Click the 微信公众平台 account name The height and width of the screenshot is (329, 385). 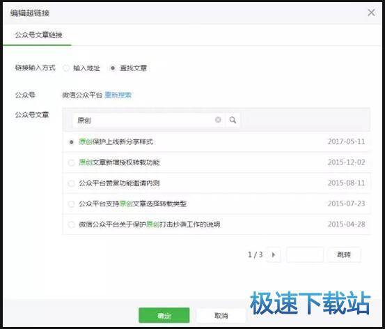[x=82, y=95]
